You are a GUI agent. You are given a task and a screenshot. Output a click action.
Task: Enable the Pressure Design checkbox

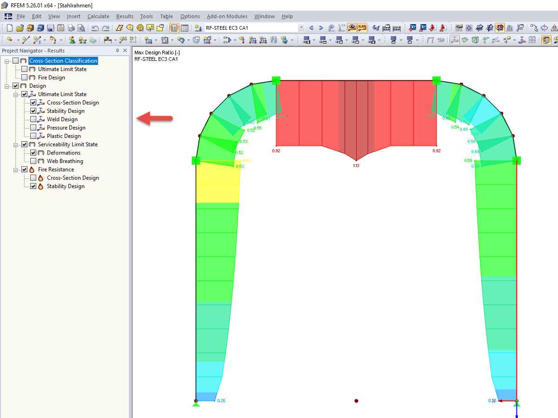point(33,128)
